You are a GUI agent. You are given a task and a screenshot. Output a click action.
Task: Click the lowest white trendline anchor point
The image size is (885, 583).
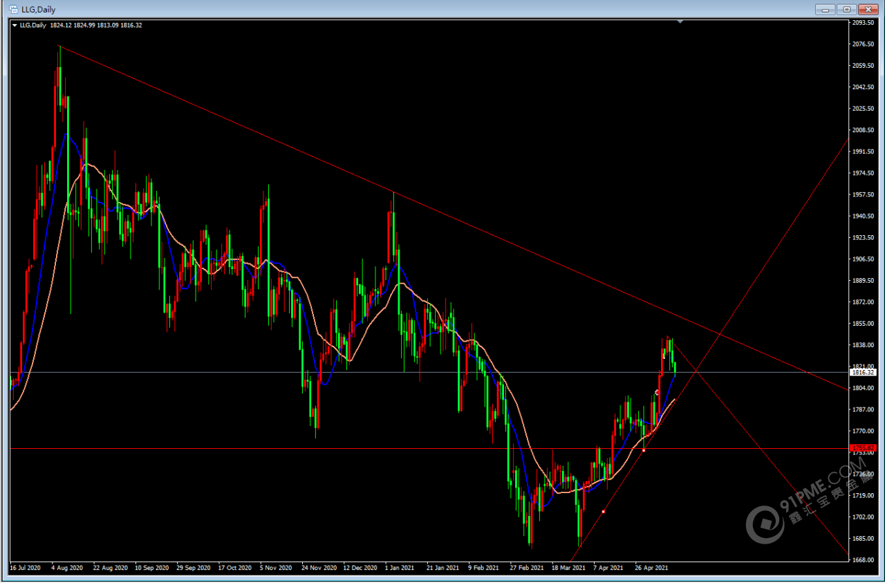[x=604, y=512]
